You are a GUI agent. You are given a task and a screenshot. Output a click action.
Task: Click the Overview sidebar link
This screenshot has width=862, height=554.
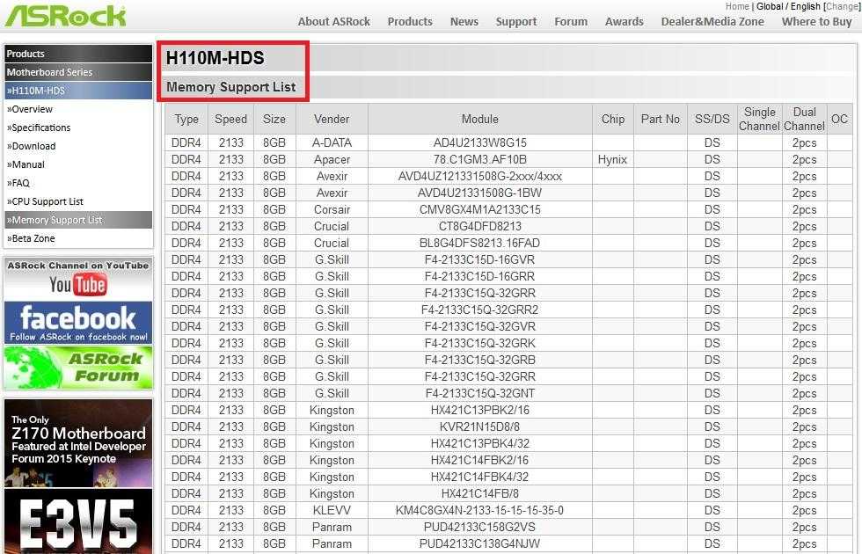32,109
